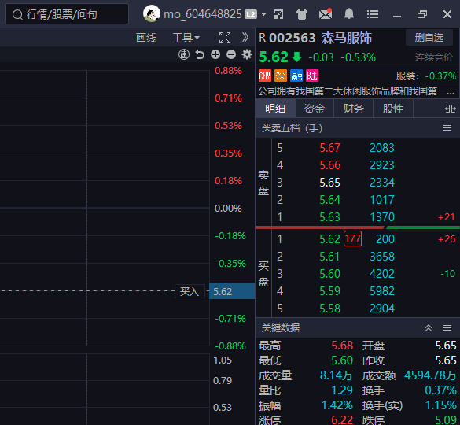The width and height of the screenshot is (460, 425).
Task: Open the list menu icon in title bar
Action: point(373,14)
